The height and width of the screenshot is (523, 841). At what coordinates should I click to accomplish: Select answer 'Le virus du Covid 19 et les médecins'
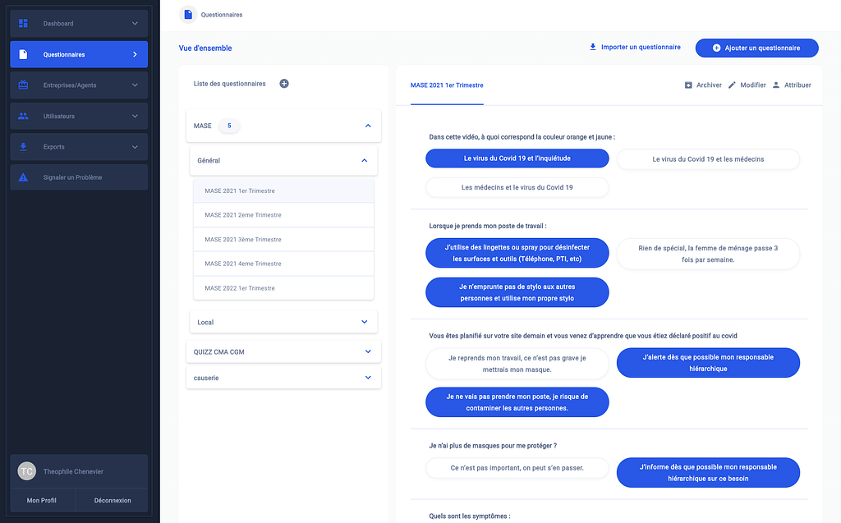click(x=708, y=159)
